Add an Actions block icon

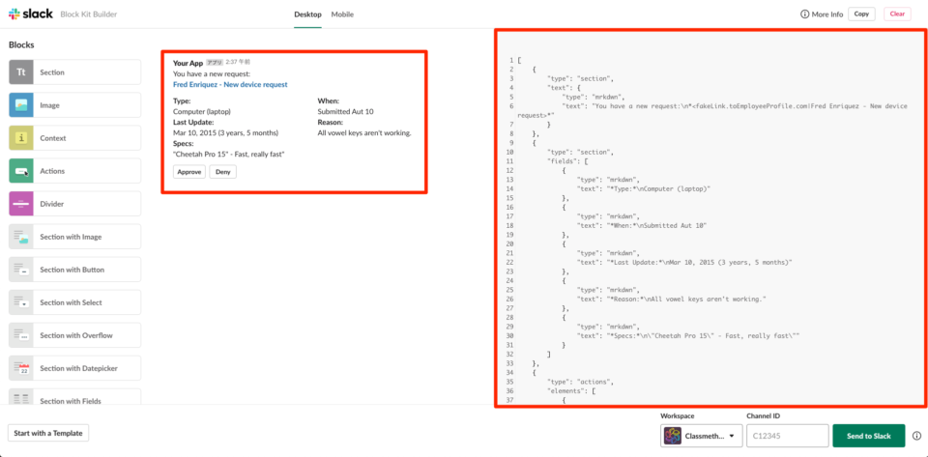click(20, 171)
